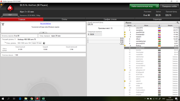Screen dimensions: 180x101
Task: Click Найти аналогичную игру button
Action: tap(144, 6)
